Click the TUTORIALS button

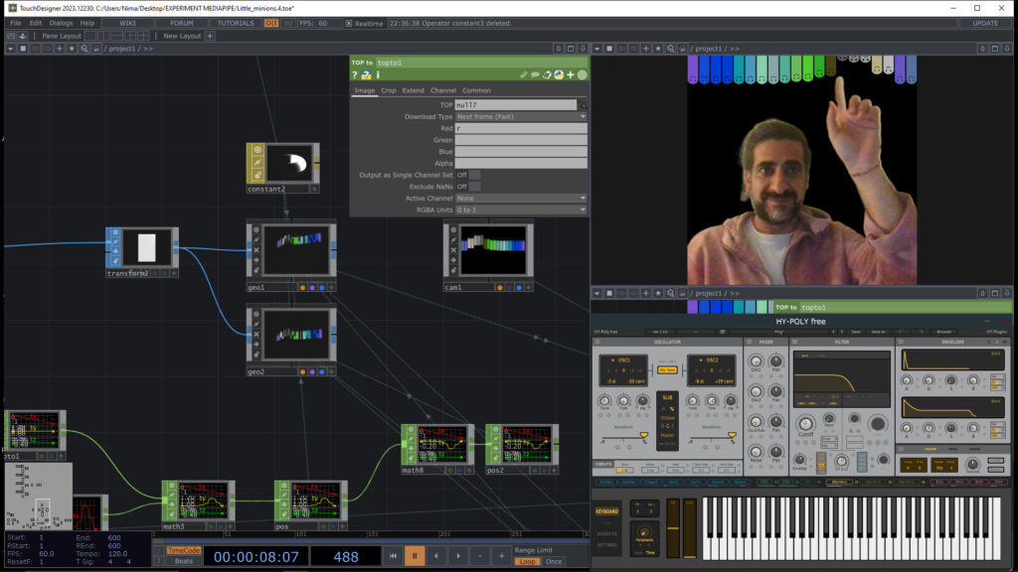(236, 23)
